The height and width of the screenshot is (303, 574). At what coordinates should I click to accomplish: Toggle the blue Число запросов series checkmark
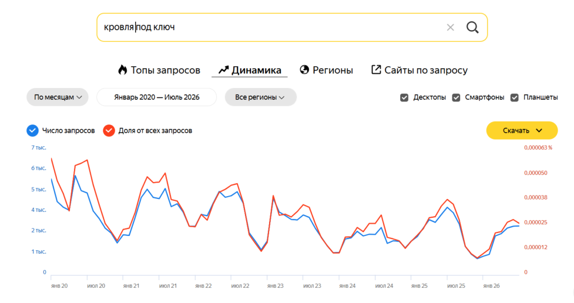(33, 130)
